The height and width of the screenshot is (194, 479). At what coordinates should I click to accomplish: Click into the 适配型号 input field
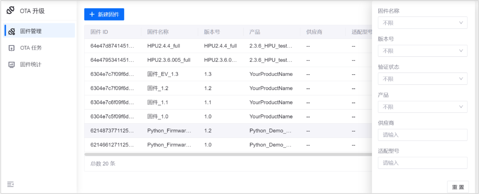pyautogui.click(x=422, y=163)
